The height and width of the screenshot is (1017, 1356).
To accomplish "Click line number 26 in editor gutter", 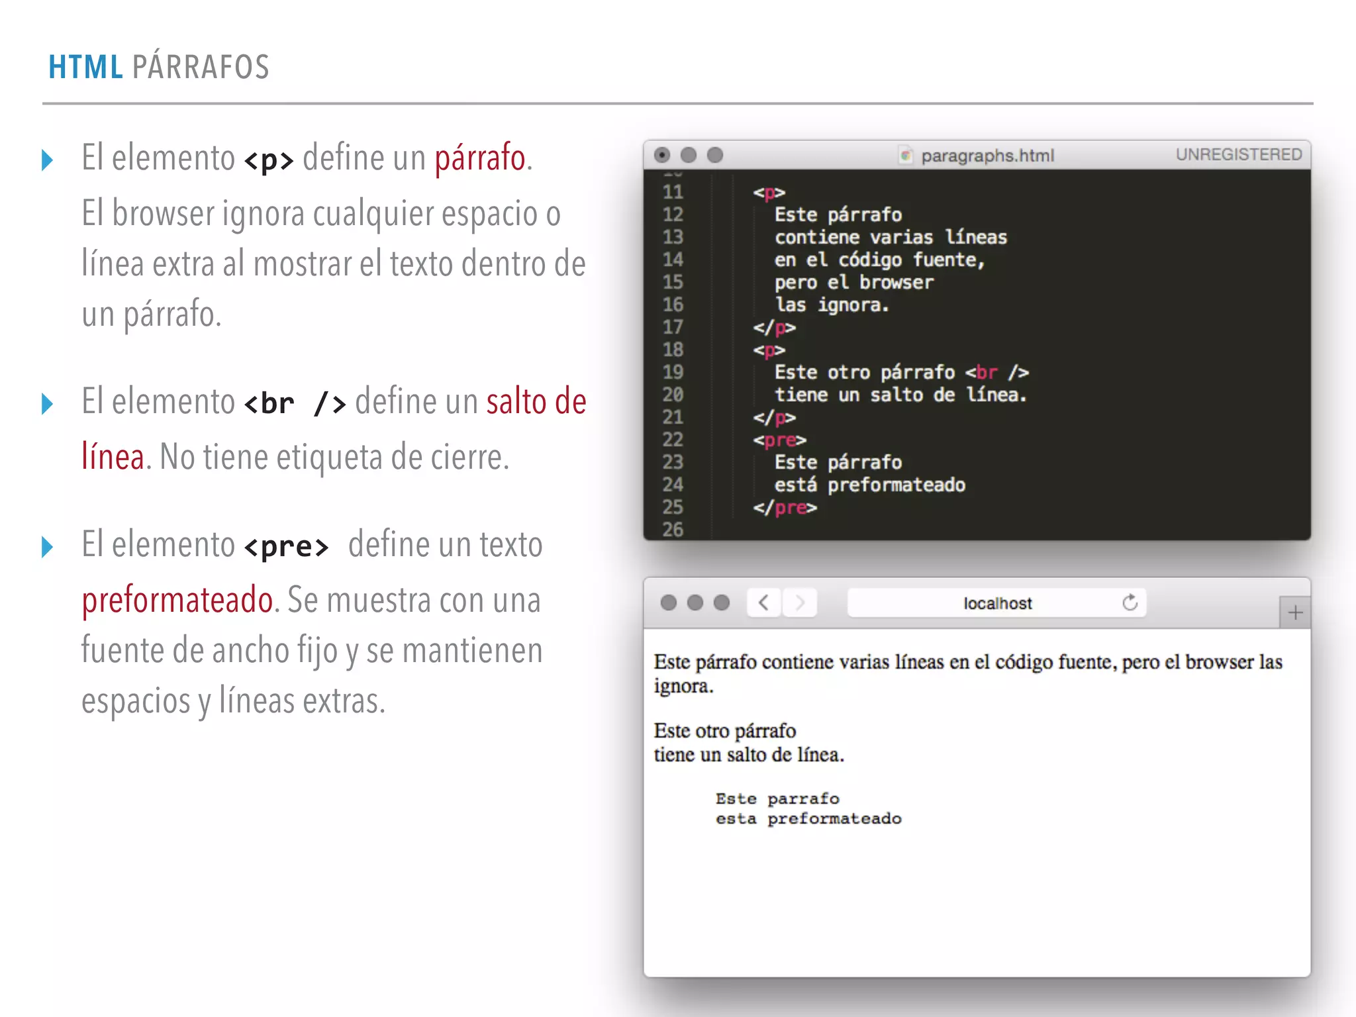I will [673, 530].
